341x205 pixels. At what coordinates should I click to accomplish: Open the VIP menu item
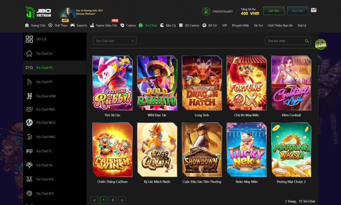click(225, 25)
